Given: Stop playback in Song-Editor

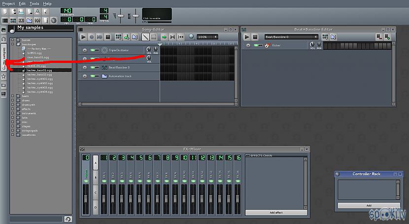Looking at the screenshot, I should pyautogui.click(x=107, y=37).
